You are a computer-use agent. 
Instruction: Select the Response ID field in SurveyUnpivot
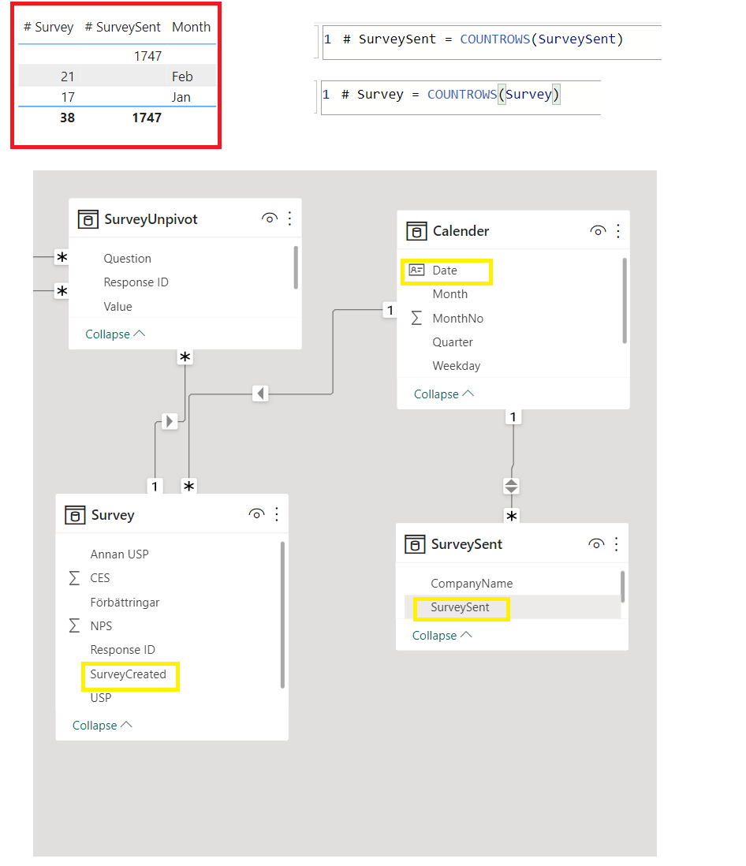(x=136, y=282)
